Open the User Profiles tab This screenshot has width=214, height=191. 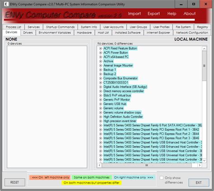coord(161,27)
